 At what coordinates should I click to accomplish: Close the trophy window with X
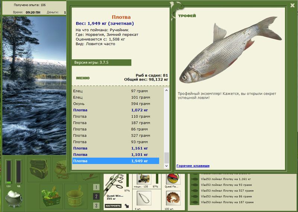point(292,5)
